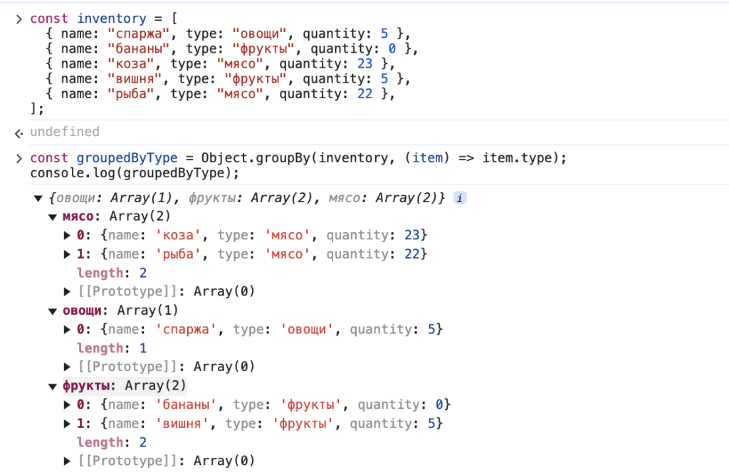Collapse the root groupedByType object output
Screen dimensions: 729x475
click(x=38, y=198)
